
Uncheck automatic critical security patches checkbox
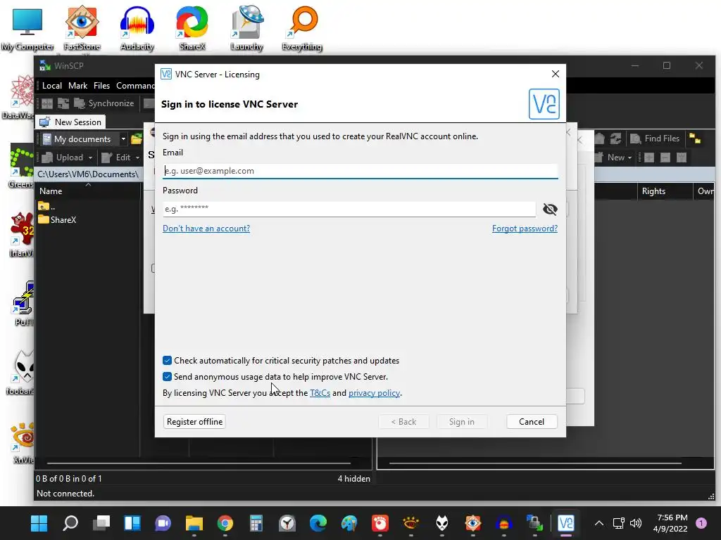[x=167, y=361]
